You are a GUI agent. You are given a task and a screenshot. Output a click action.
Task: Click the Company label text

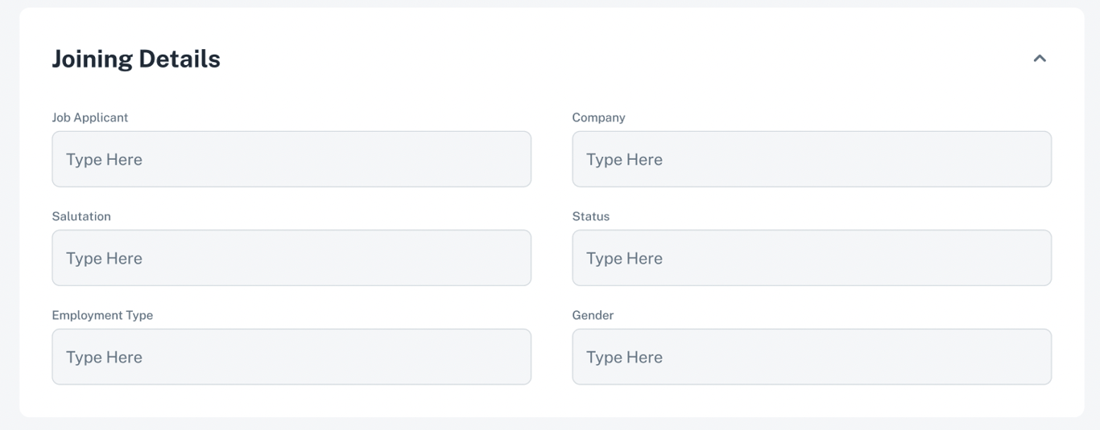click(598, 117)
